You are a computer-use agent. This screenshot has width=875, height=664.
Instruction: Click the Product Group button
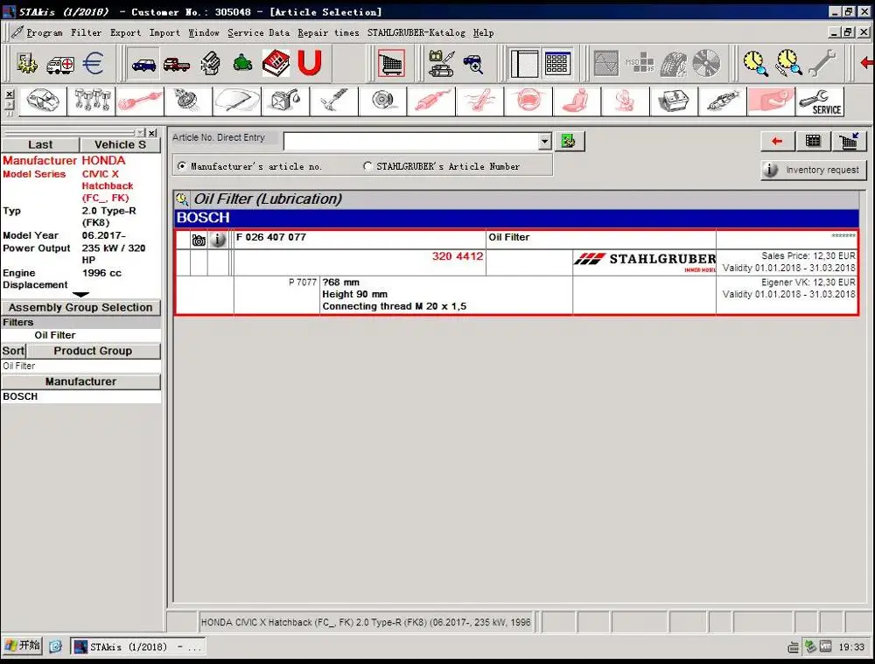pyautogui.click(x=94, y=351)
